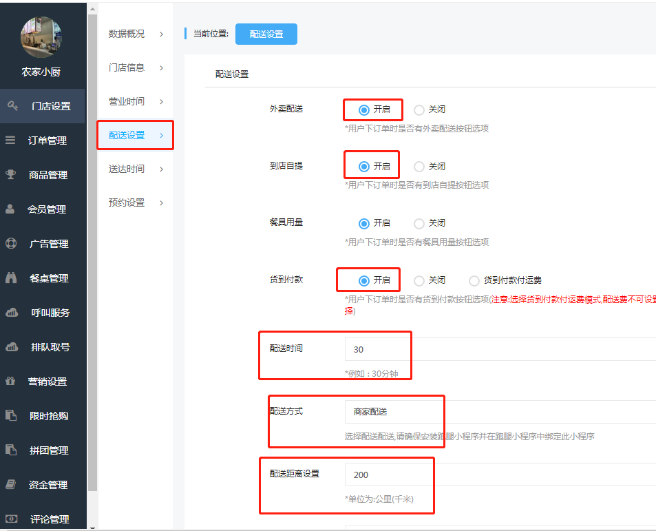
Task: Select 开启 for 外卖配送
Action: click(x=364, y=110)
